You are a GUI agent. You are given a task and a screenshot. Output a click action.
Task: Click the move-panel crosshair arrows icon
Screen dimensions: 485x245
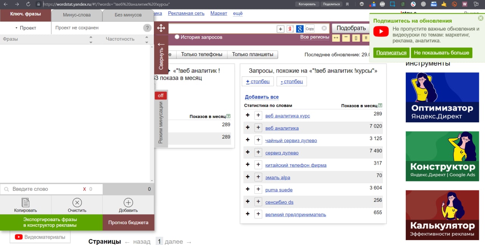(x=161, y=28)
